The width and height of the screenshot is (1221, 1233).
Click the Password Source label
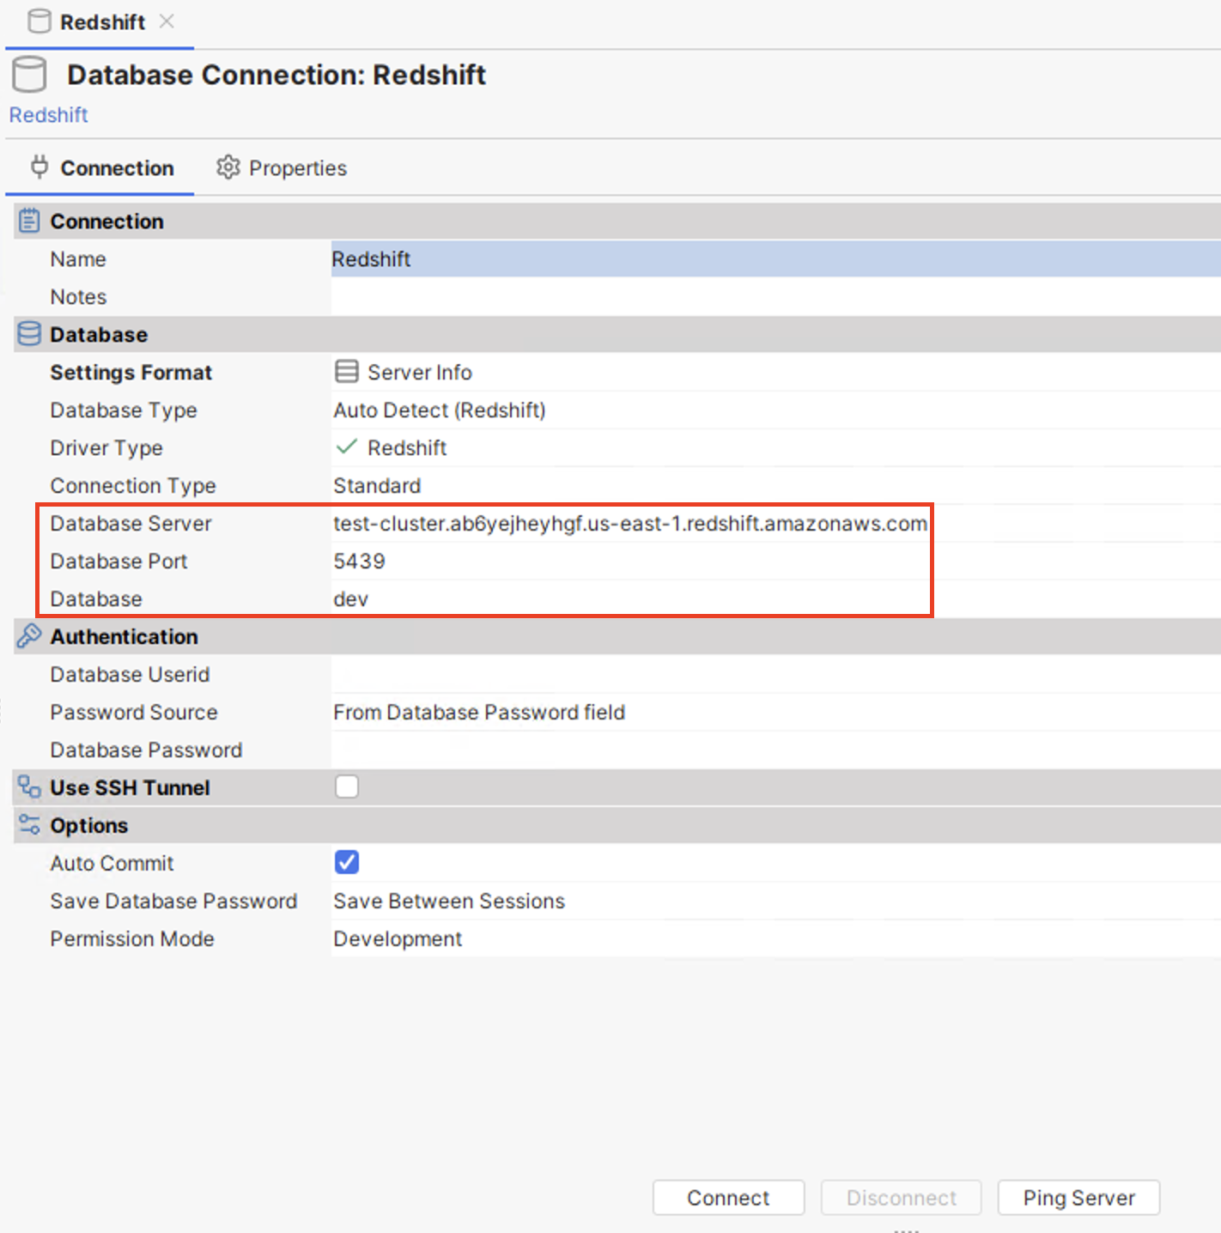coord(134,712)
